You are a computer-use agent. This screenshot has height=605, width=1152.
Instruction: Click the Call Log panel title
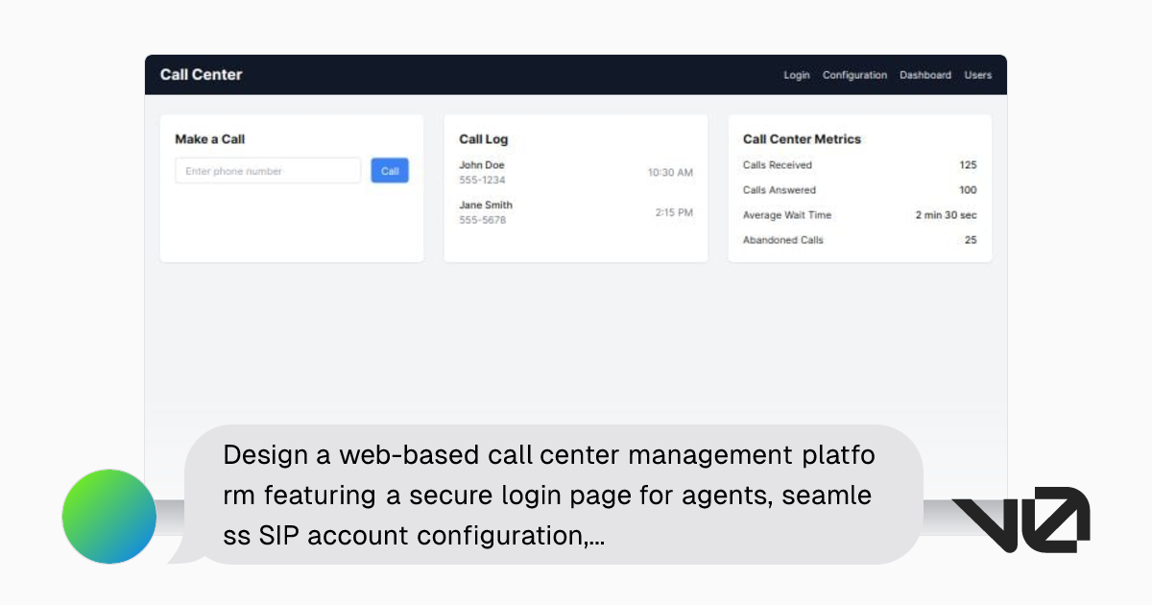(x=482, y=139)
